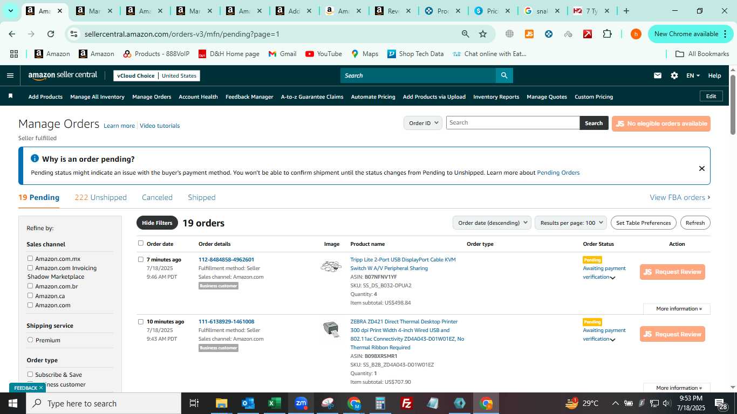The image size is (737, 414).
Task: Open Excel from the taskbar
Action: tap(274, 403)
